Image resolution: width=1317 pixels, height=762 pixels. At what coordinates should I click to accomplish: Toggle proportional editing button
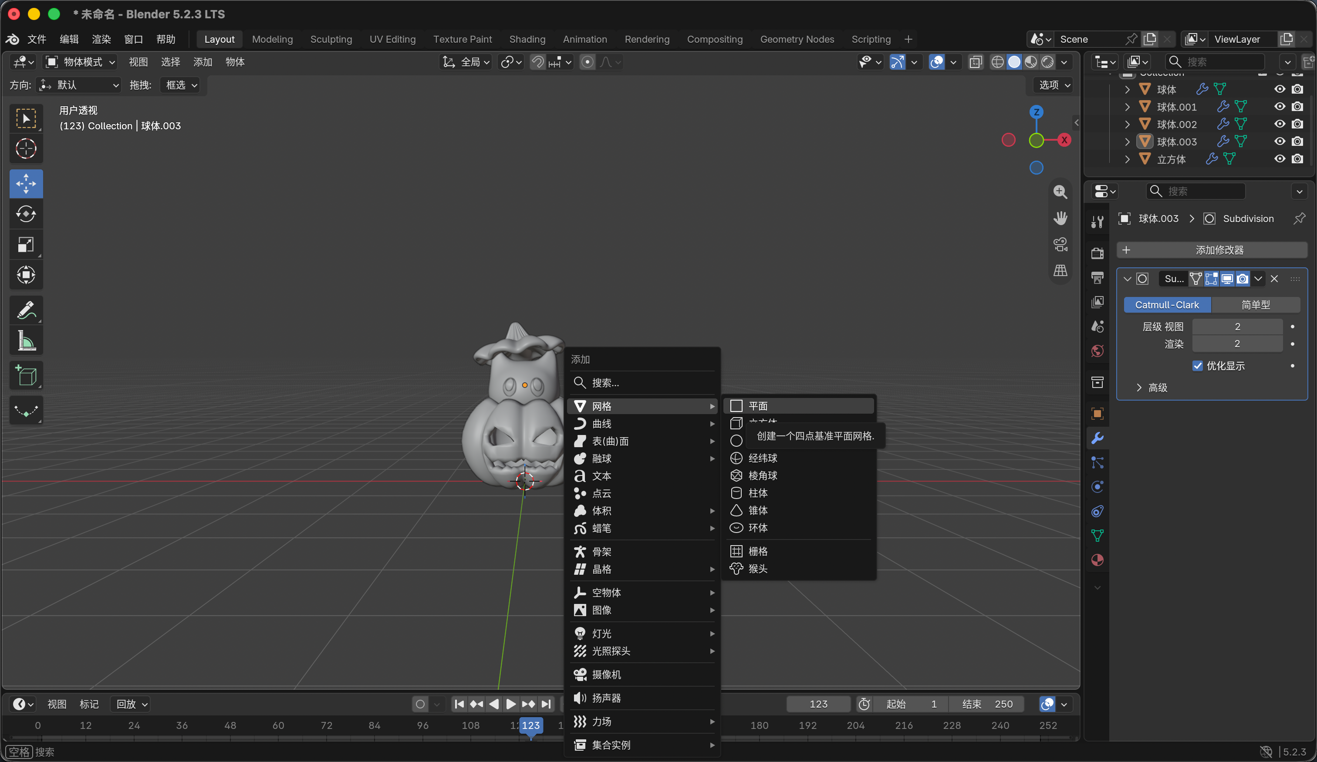point(588,62)
